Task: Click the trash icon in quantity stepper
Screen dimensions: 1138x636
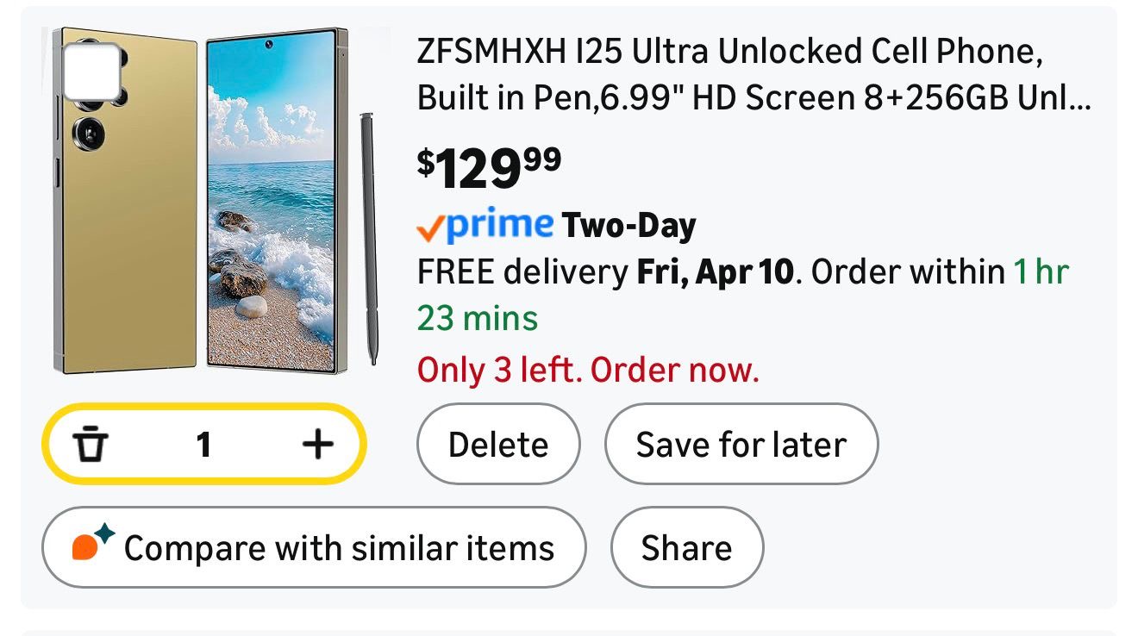Action: click(91, 445)
